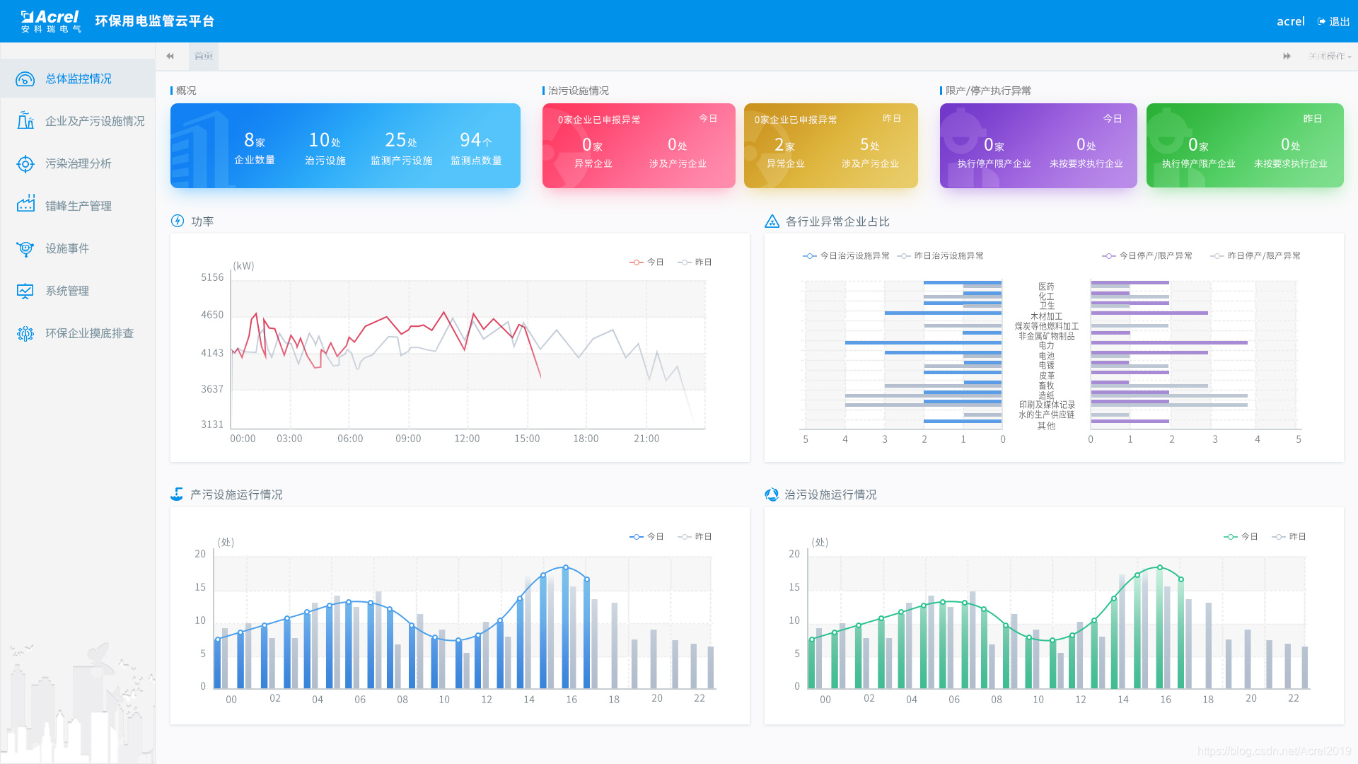
Task: Click the blue 概况 overview card
Action: (345, 146)
